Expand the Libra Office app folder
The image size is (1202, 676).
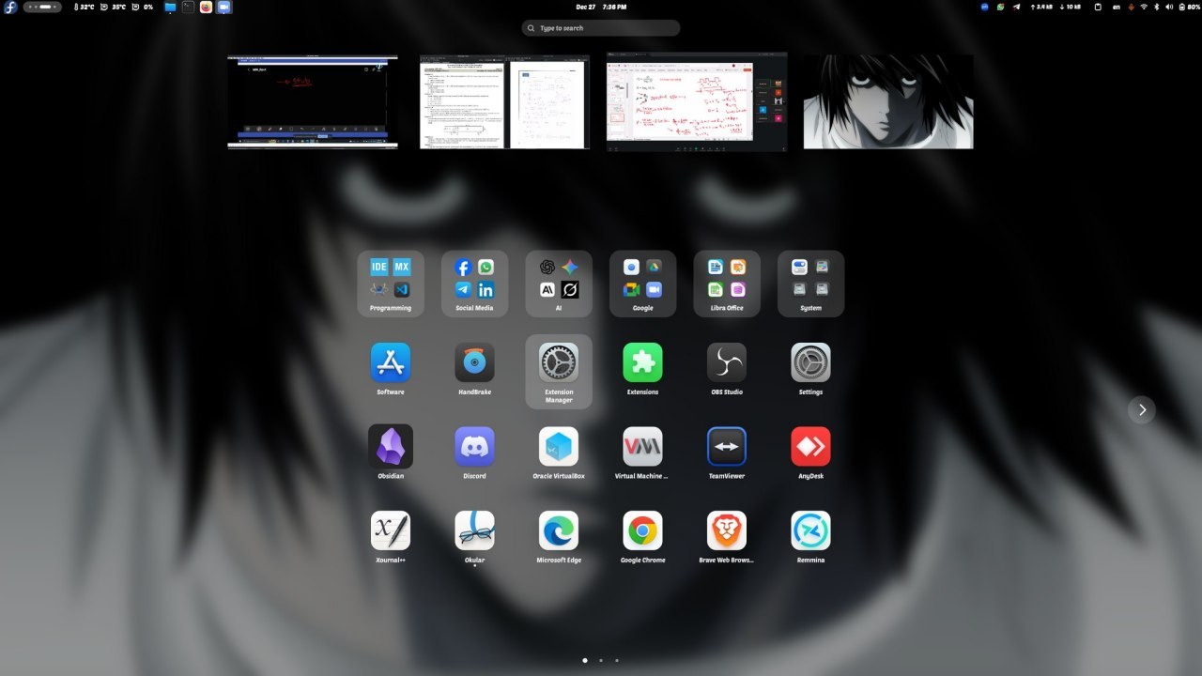[727, 283]
